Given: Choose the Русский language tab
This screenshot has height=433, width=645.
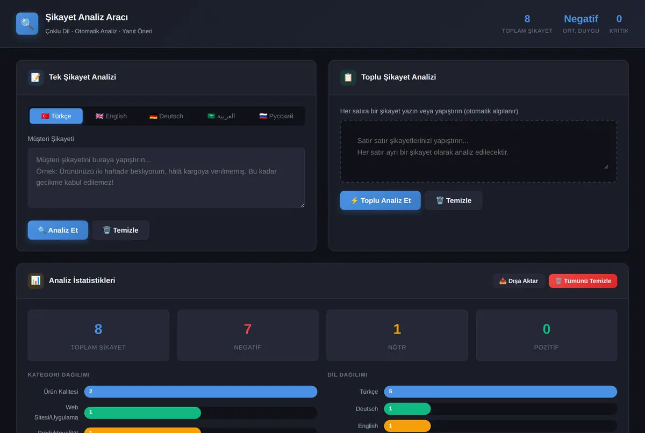Looking at the screenshot, I should point(276,116).
